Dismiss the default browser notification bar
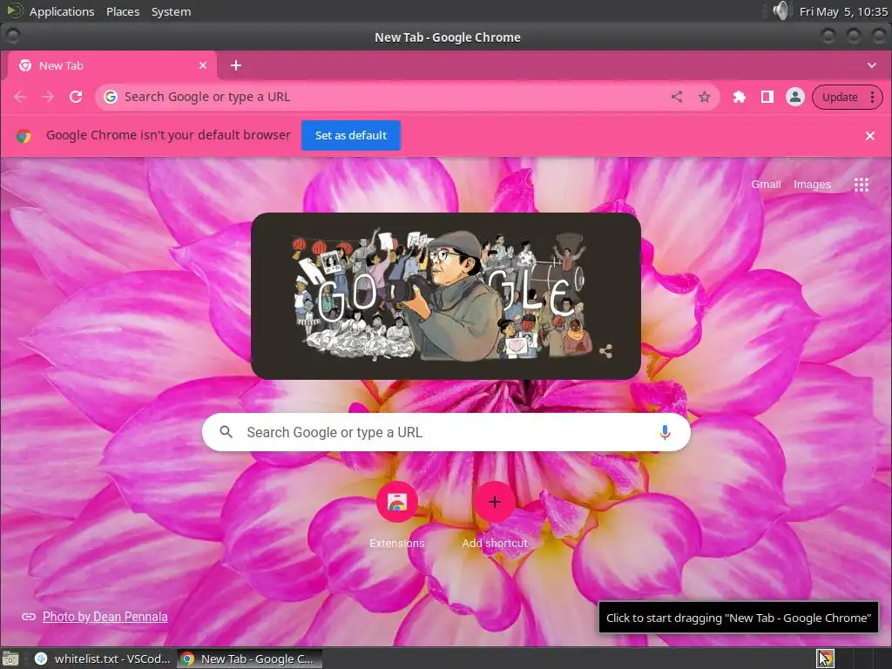Screen dimensions: 892x669 870,135
